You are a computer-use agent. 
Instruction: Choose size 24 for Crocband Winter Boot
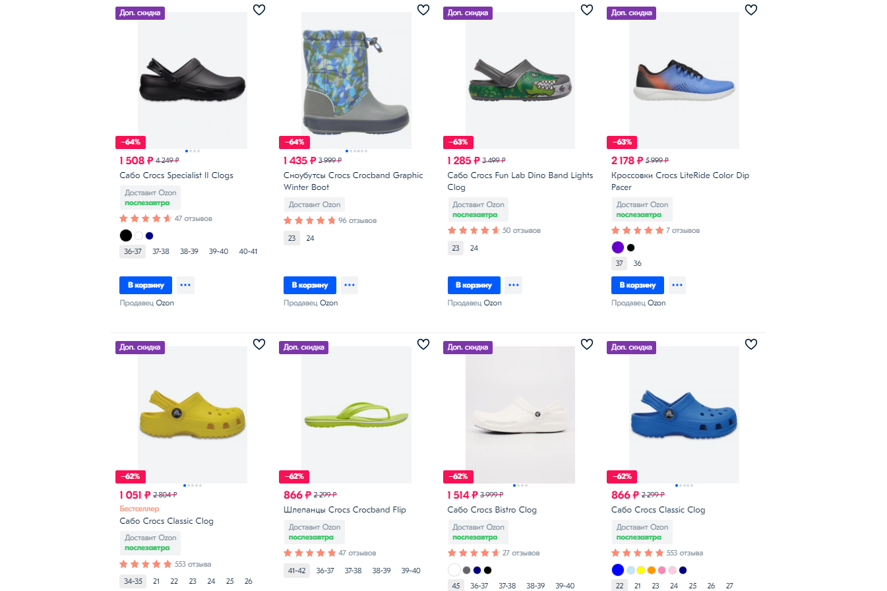coord(311,238)
